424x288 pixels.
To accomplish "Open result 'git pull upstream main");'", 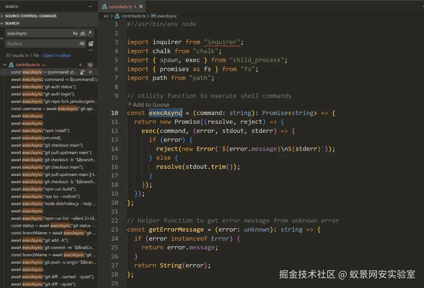I will [x=51, y=152].
